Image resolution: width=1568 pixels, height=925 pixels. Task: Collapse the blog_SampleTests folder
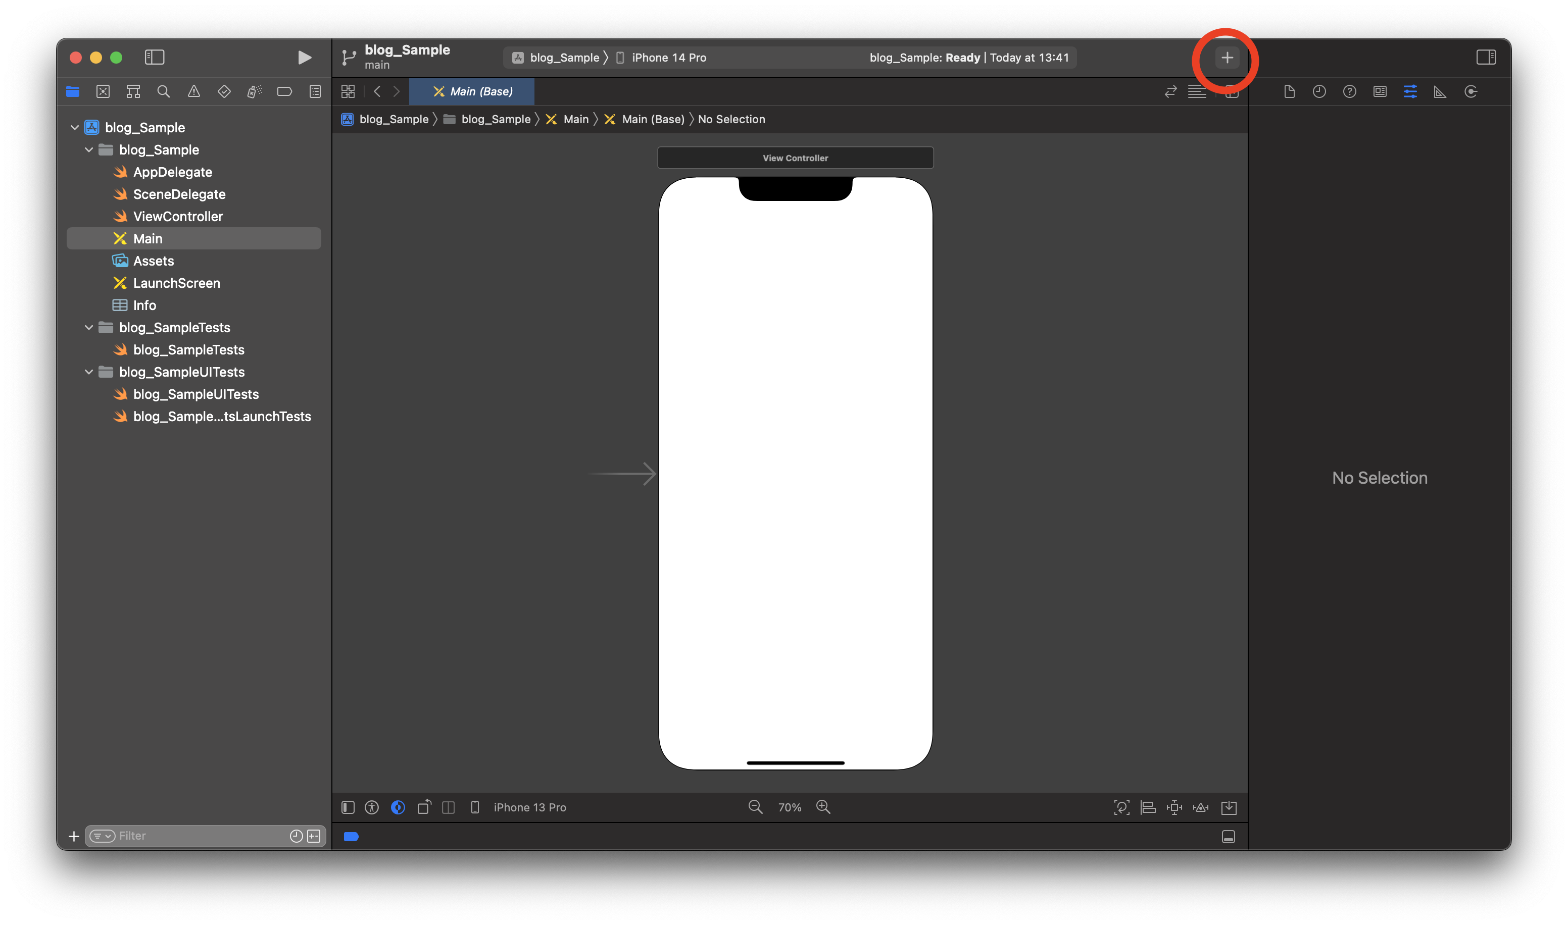[89, 327]
